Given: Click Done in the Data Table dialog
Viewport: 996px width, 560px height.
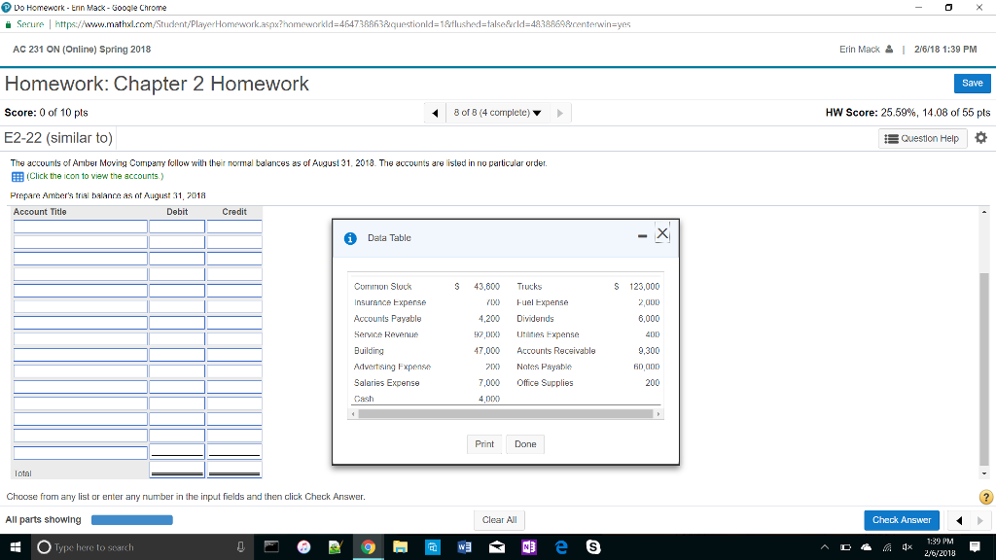Looking at the screenshot, I should coord(525,444).
